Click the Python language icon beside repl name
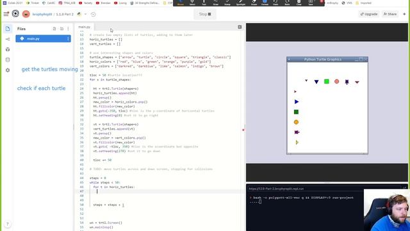 click(79, 14)
